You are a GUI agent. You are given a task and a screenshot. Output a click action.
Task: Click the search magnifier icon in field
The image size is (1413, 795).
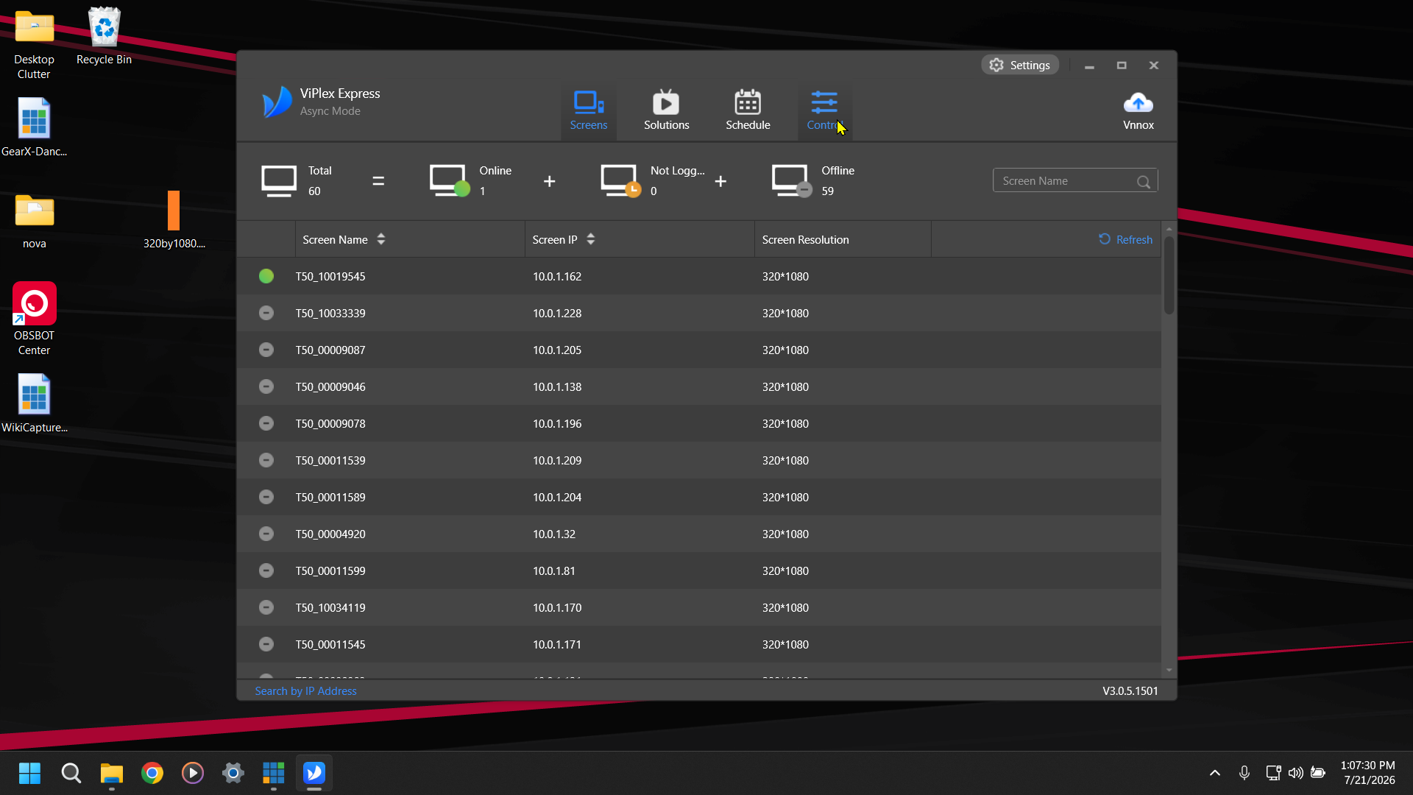[x=1143, y=181]
